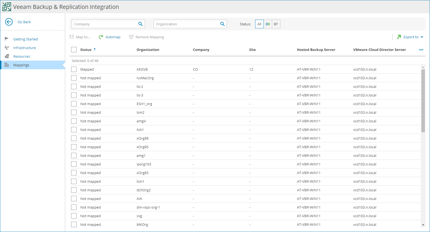
Task: Check the lsm2 row checkbox
Action: pos(74,112)
